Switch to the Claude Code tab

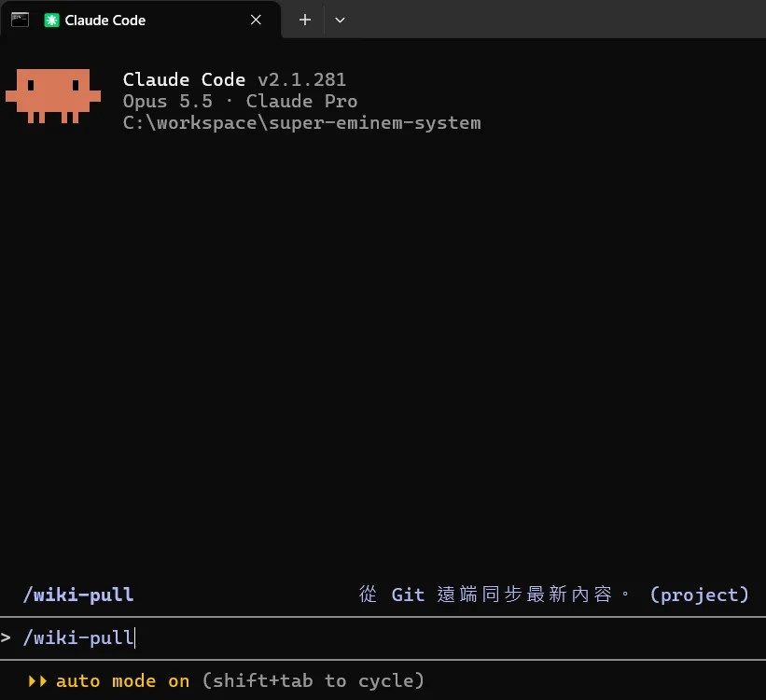(x=141, y=20)
